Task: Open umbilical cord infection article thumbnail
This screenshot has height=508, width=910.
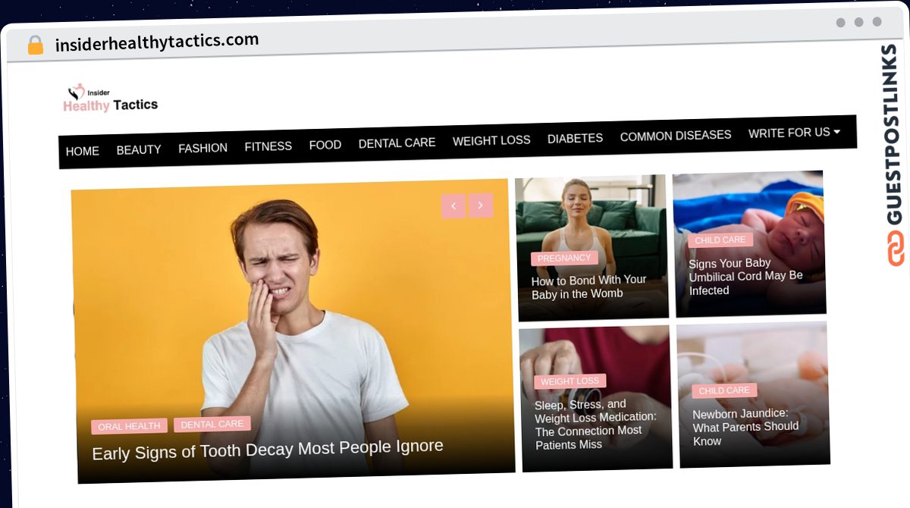Action: coord(748,243)
